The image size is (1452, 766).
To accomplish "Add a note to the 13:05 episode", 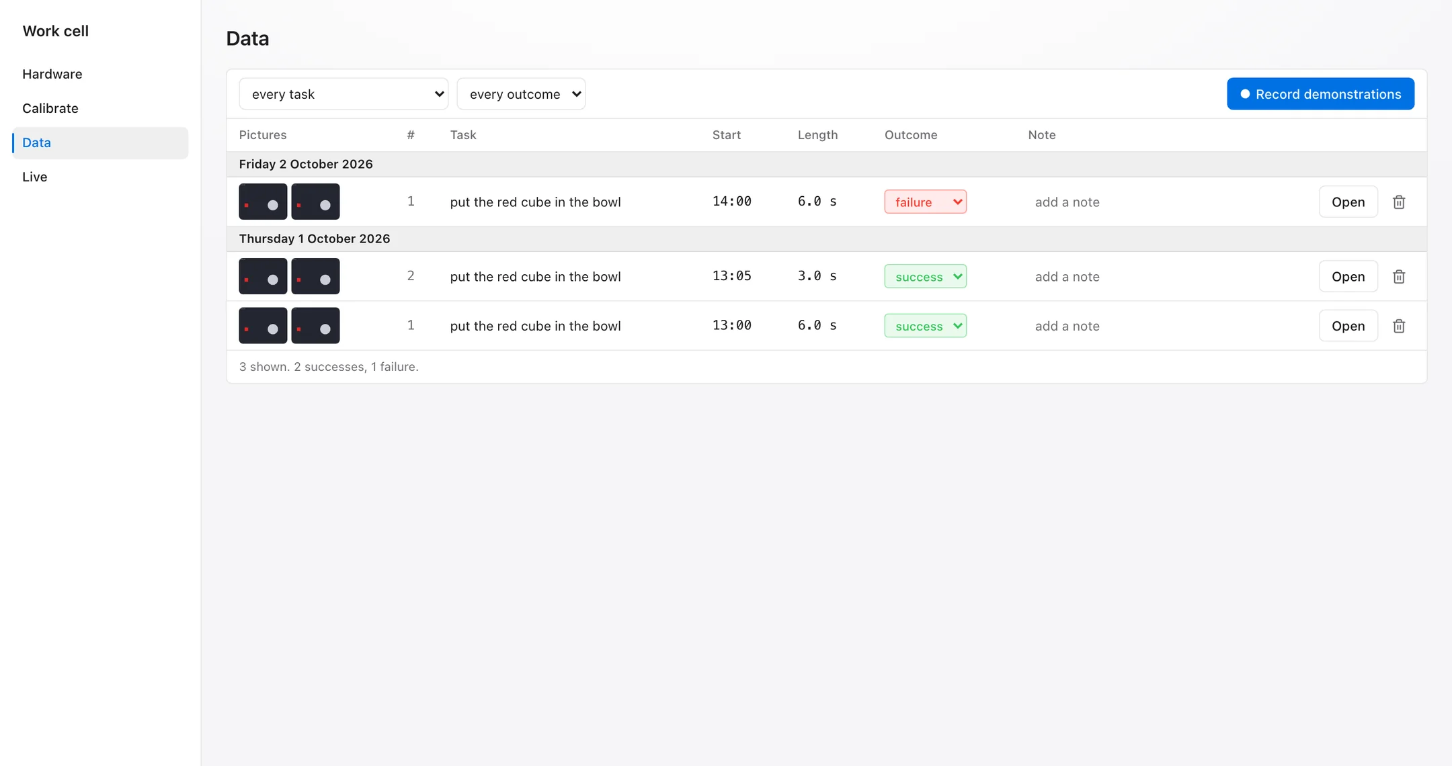I will (x=1166, y=276).
